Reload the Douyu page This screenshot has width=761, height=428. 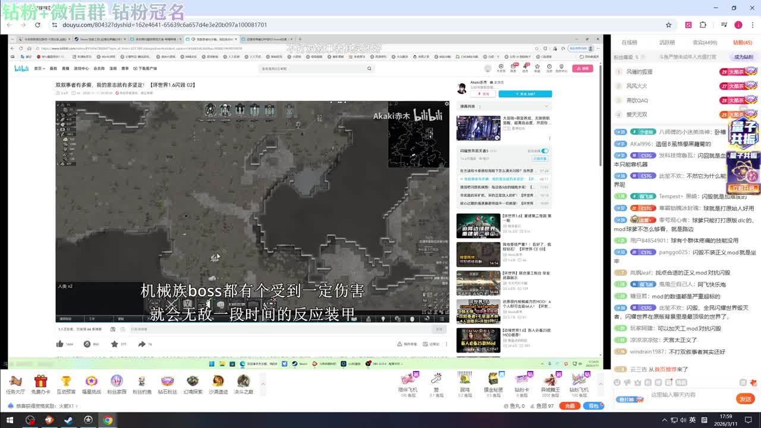point(37,25)
